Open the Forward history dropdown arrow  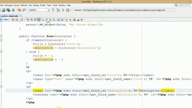click(24, 19)
